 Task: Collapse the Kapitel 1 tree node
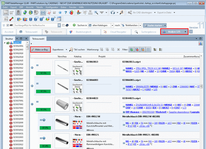pyautogui.click(x=5, y=43)
